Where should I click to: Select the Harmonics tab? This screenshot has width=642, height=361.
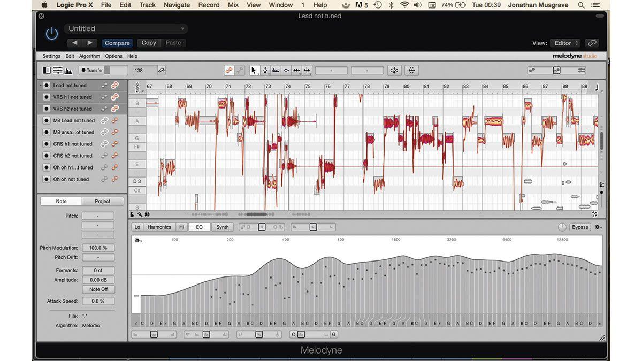159,227
